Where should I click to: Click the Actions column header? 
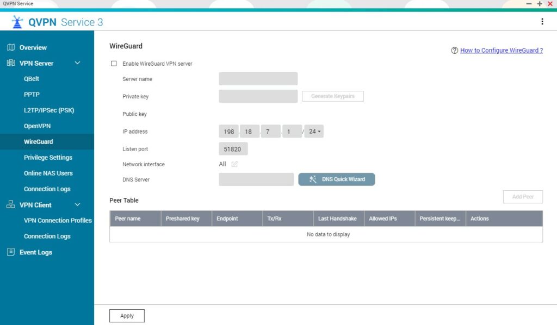point(504,218)
